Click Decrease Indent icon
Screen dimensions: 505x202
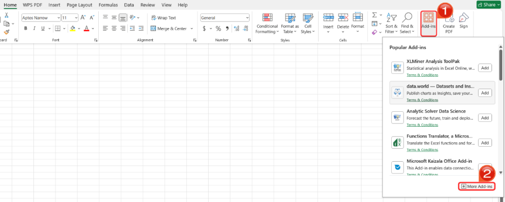(132, 28)
